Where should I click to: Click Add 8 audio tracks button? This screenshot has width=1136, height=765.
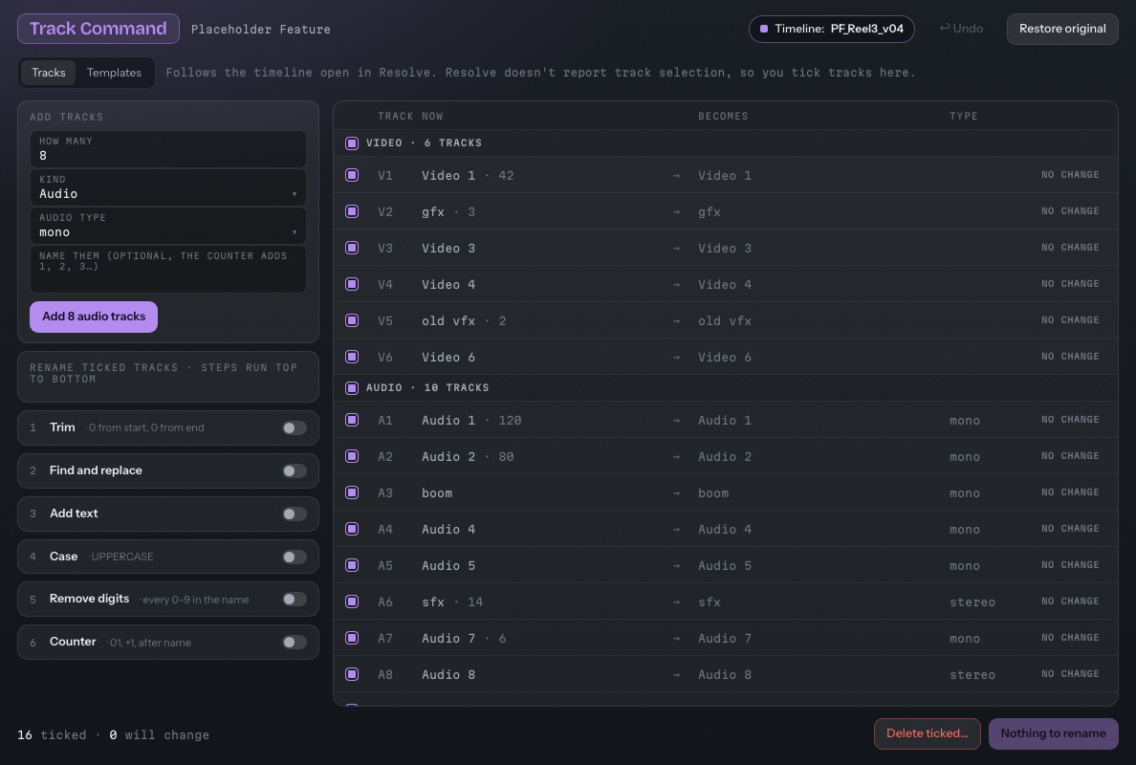pos(94,317)
